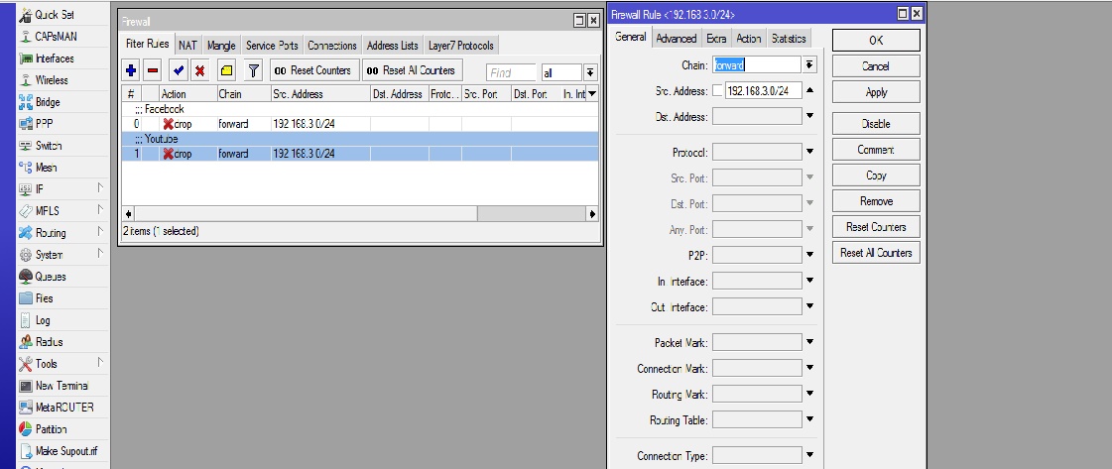Expand the In. Interface field
This screenshot has width=1112, height=469.
click(809, 282)
